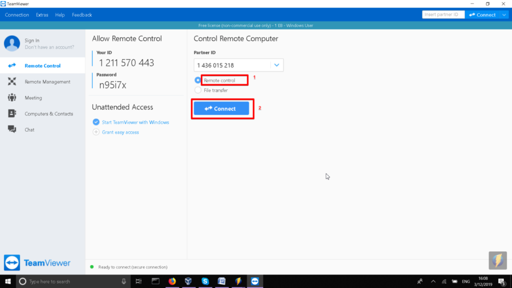Screen dimensions: 512x288
Task: Follow the "Don't have an account?" link
Action: coord(49,47)
